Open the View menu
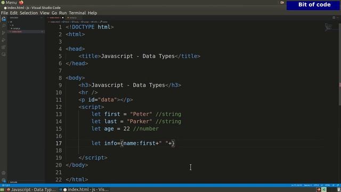341x192 pixels. (x=45, y=13)
